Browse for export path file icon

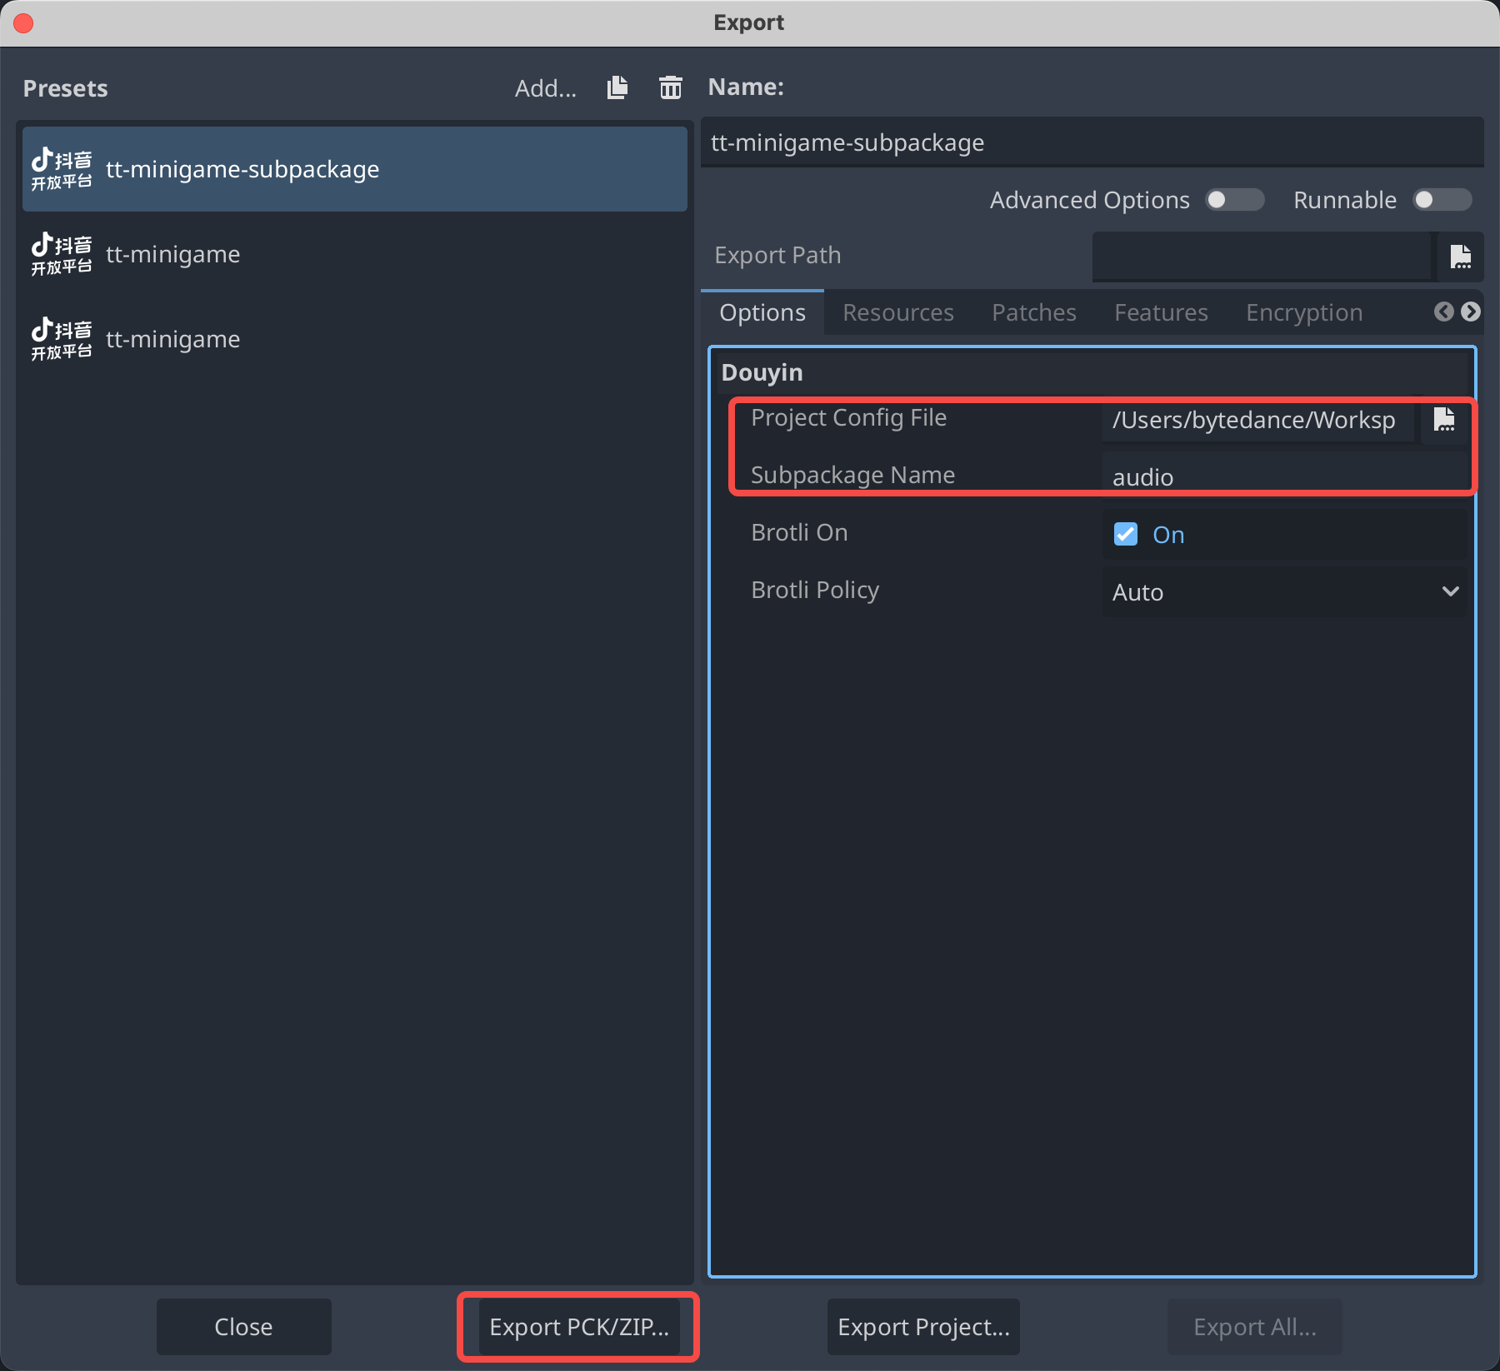[x=1460, y=256]
